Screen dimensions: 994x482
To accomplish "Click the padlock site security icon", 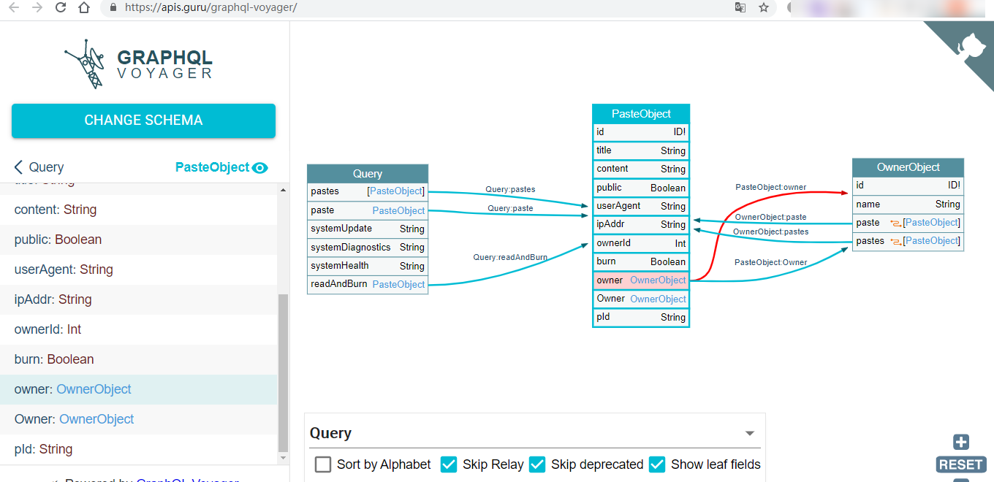I will [113, 8].
